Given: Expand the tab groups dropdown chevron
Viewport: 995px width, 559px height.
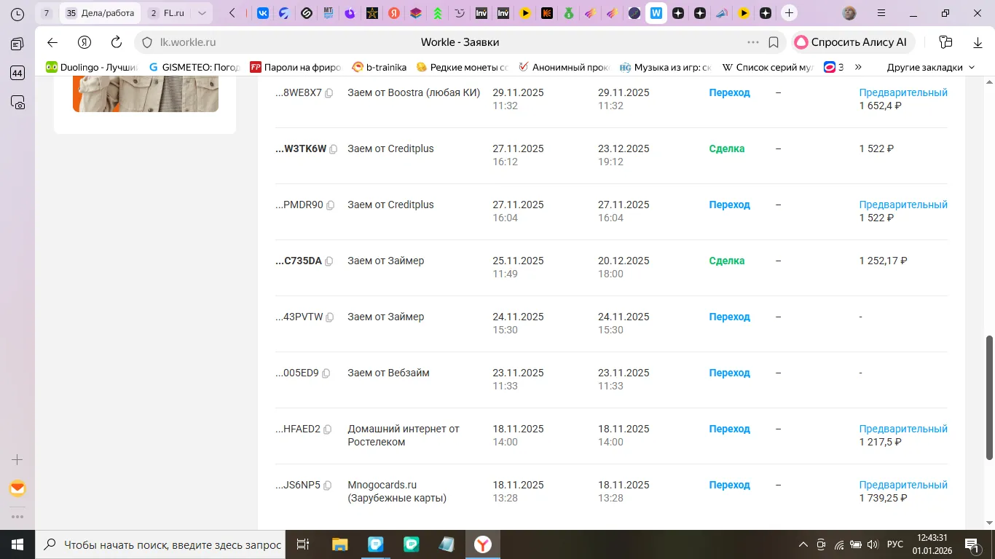Looking at the screenshot, I should (202, 13).
